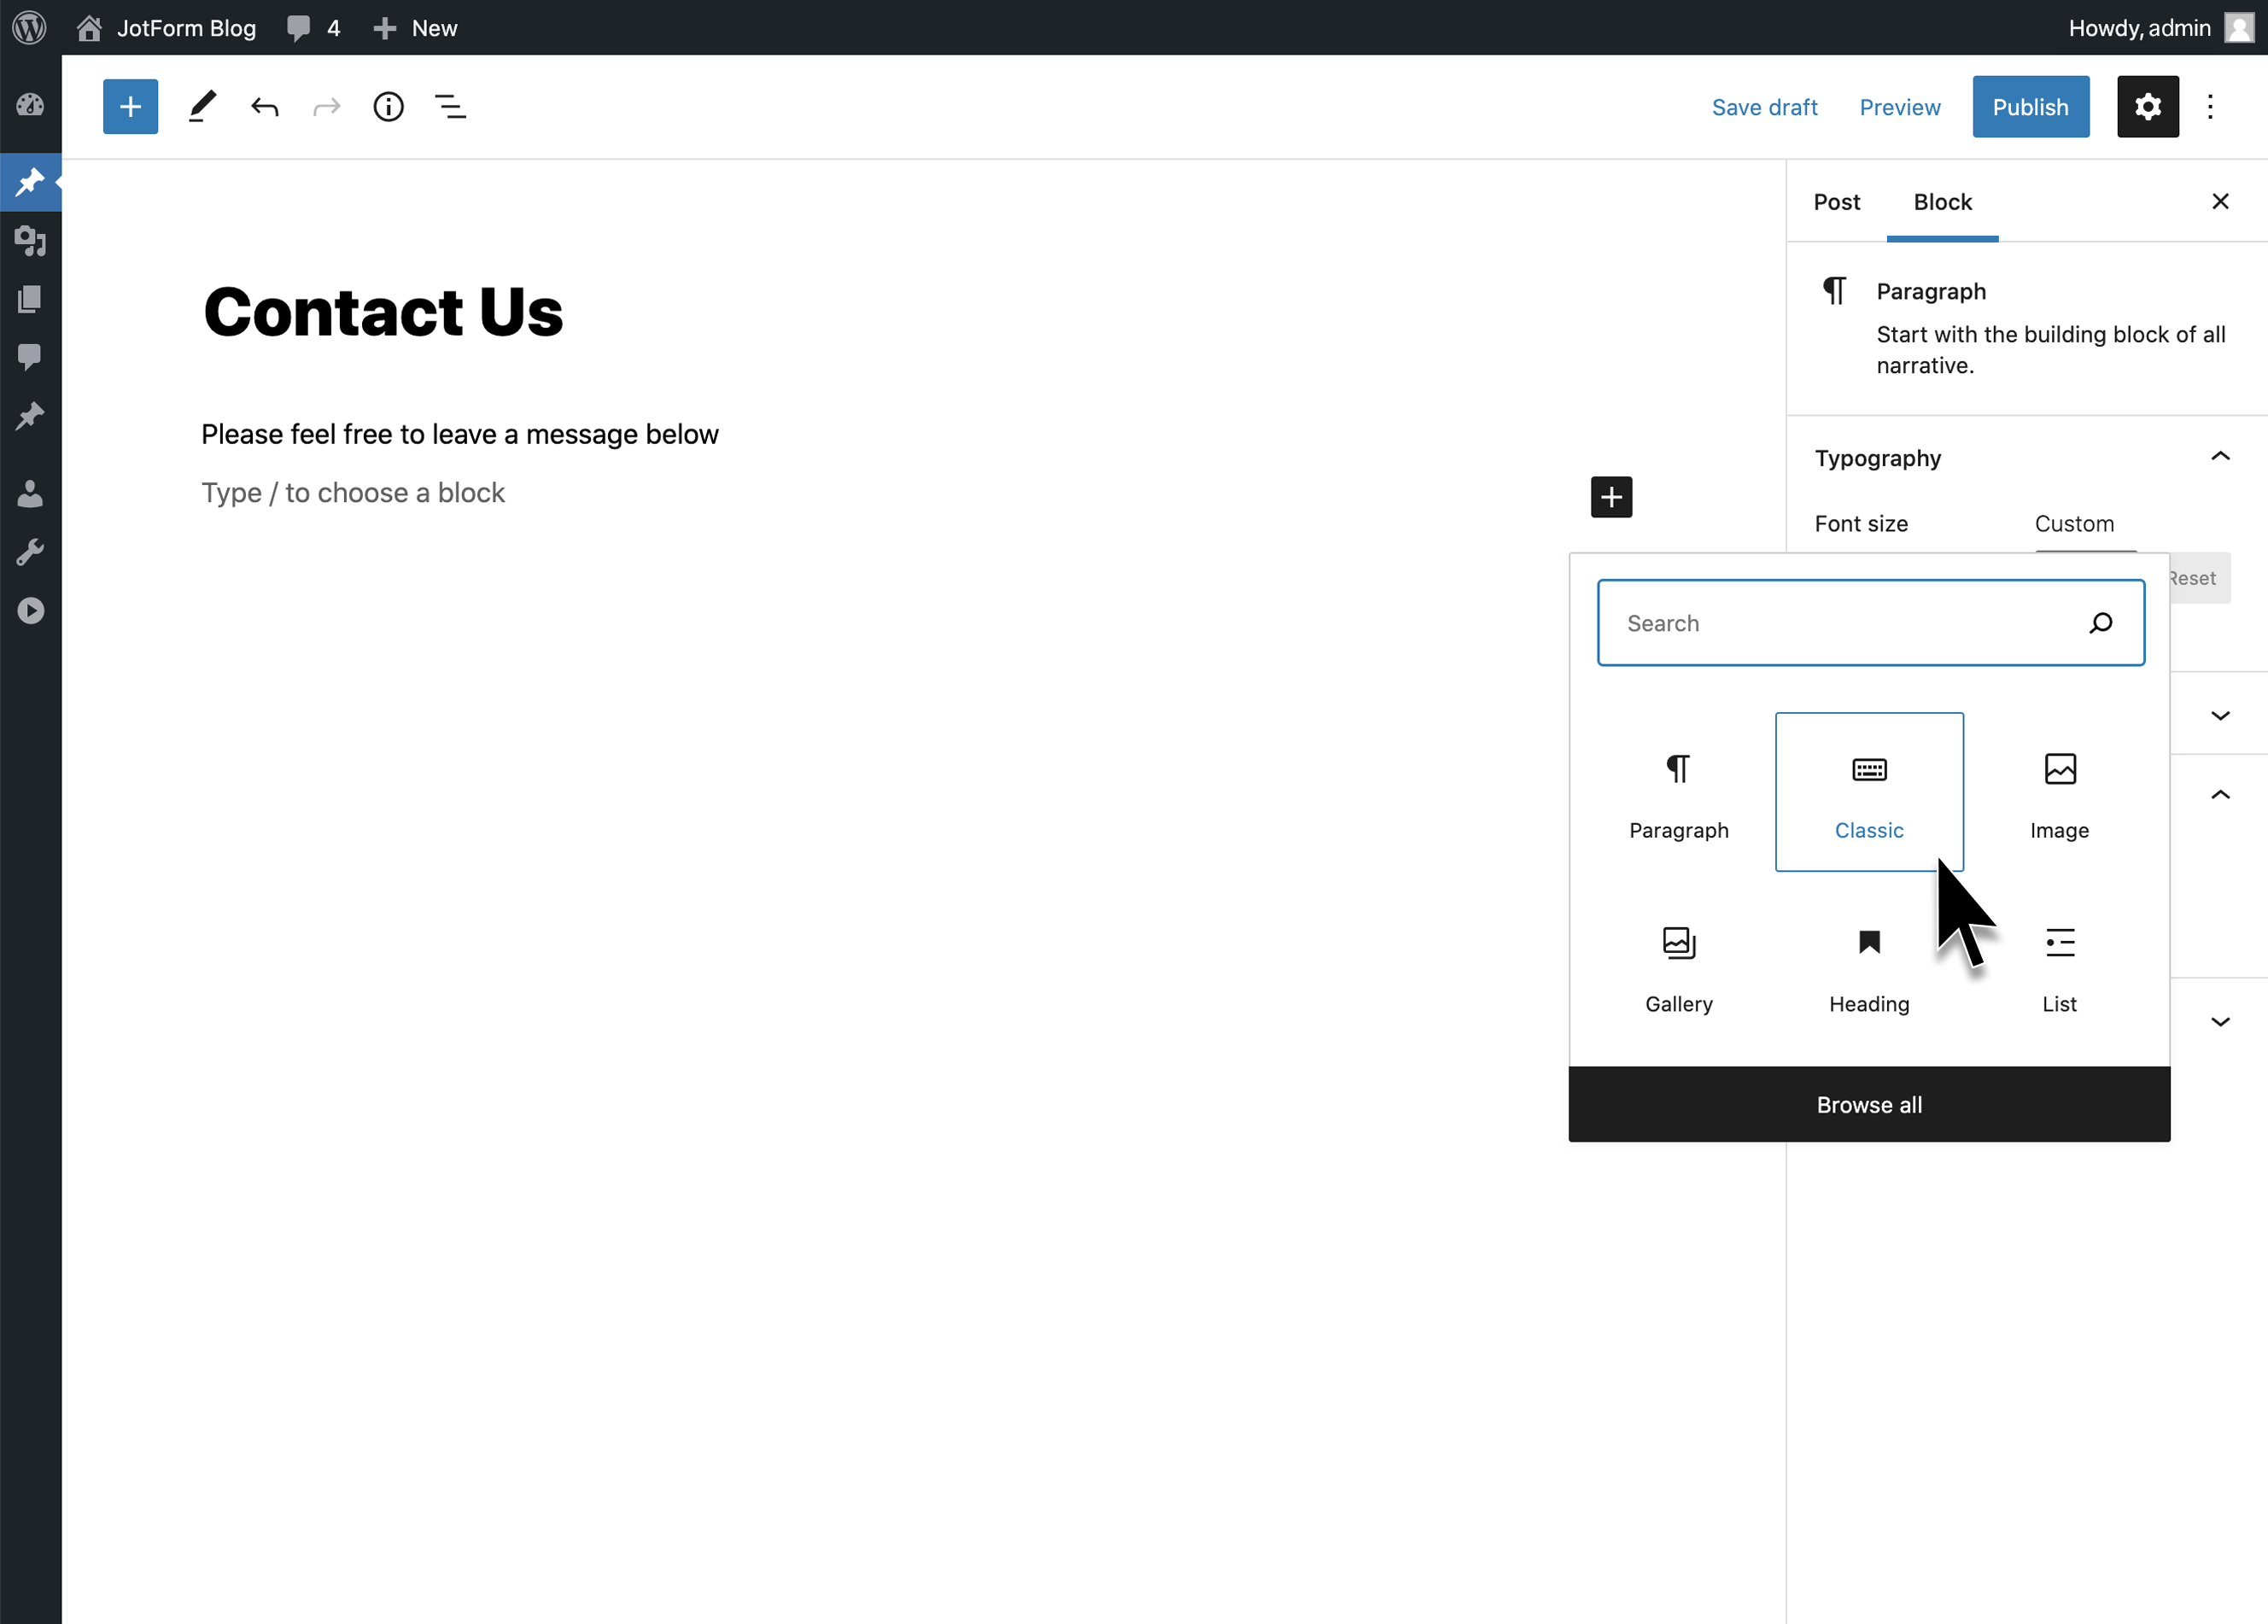
Task: Switch to the Post tab
Action: coord(1836,201)
